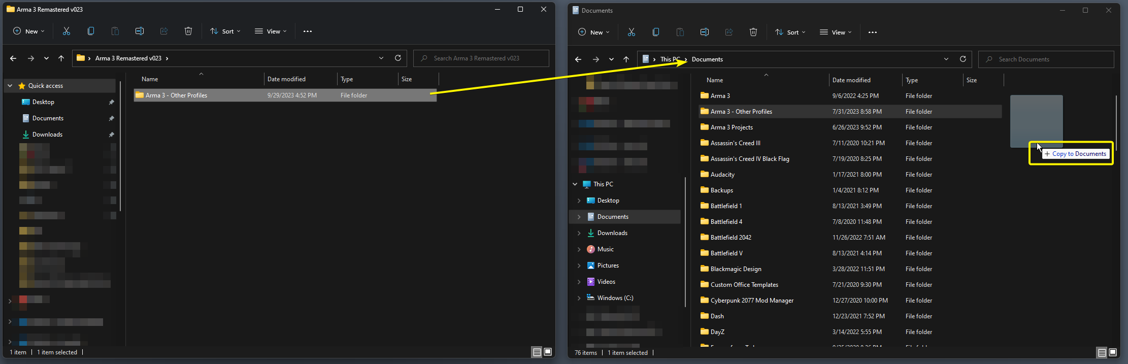Select Assassin's Creed IV Black Flag folder

(x=850, y=159)
